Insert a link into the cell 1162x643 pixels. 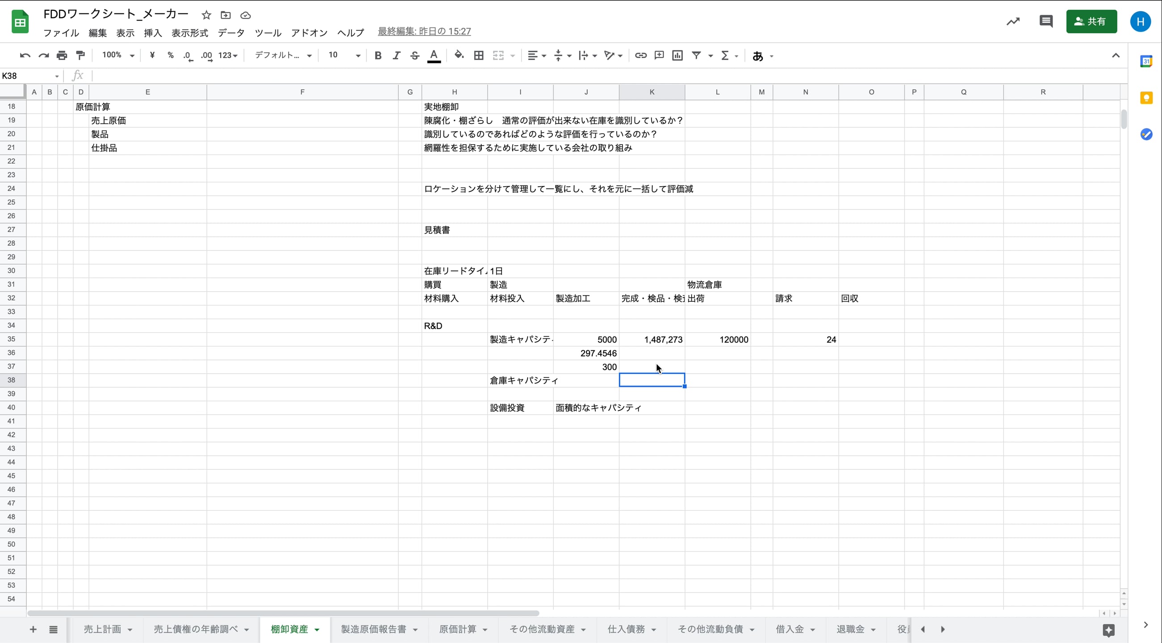[640, 55]
